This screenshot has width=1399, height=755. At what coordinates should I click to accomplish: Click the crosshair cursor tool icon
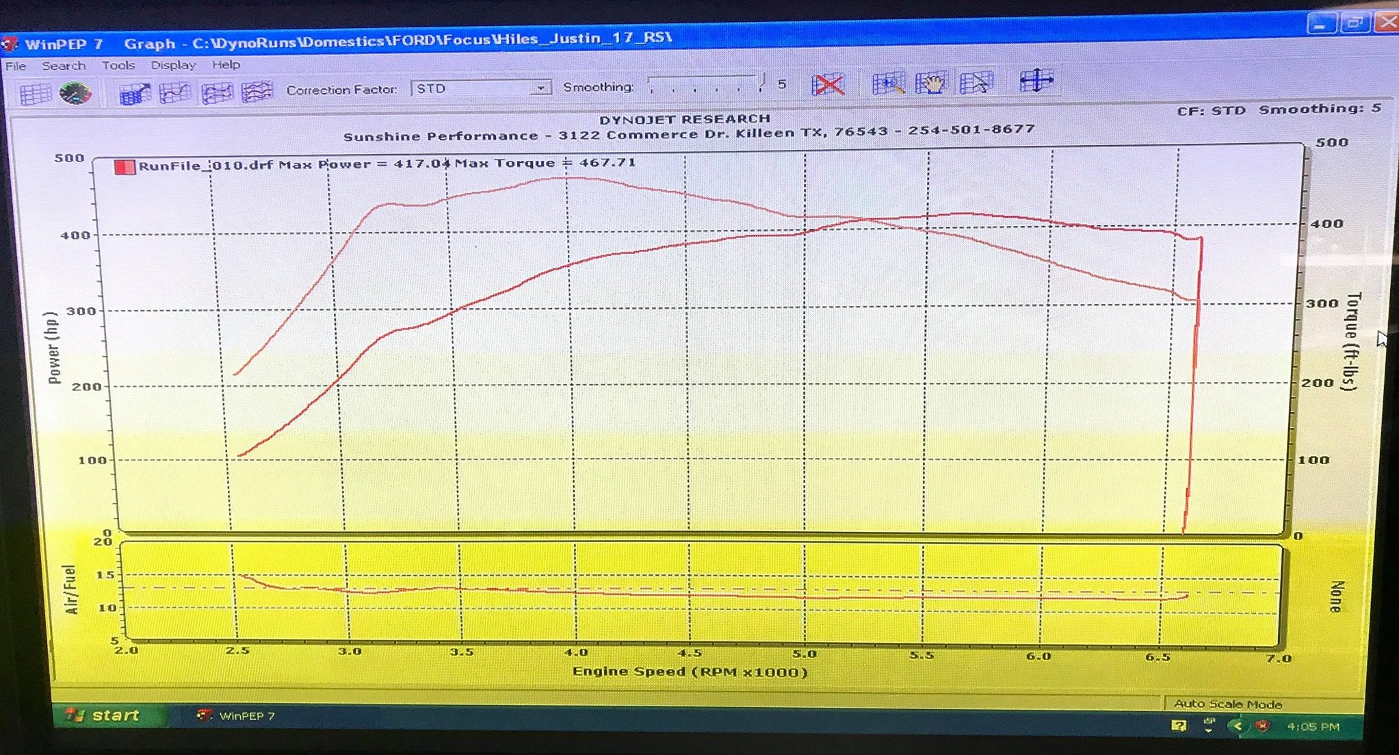1036,81
